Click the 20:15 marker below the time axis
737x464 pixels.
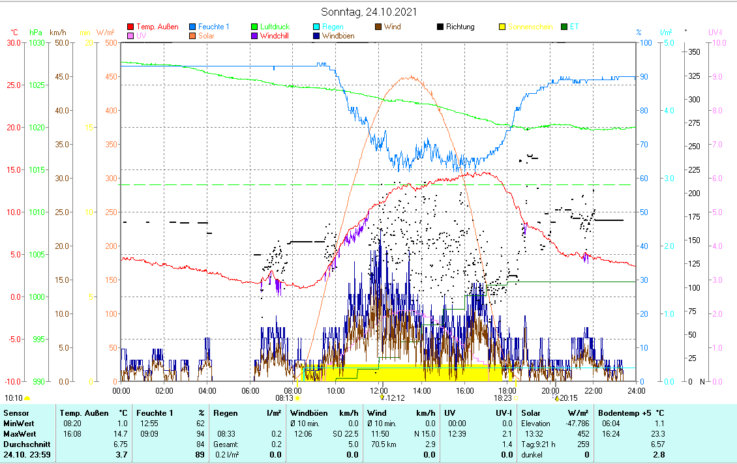tap(556, 398)
